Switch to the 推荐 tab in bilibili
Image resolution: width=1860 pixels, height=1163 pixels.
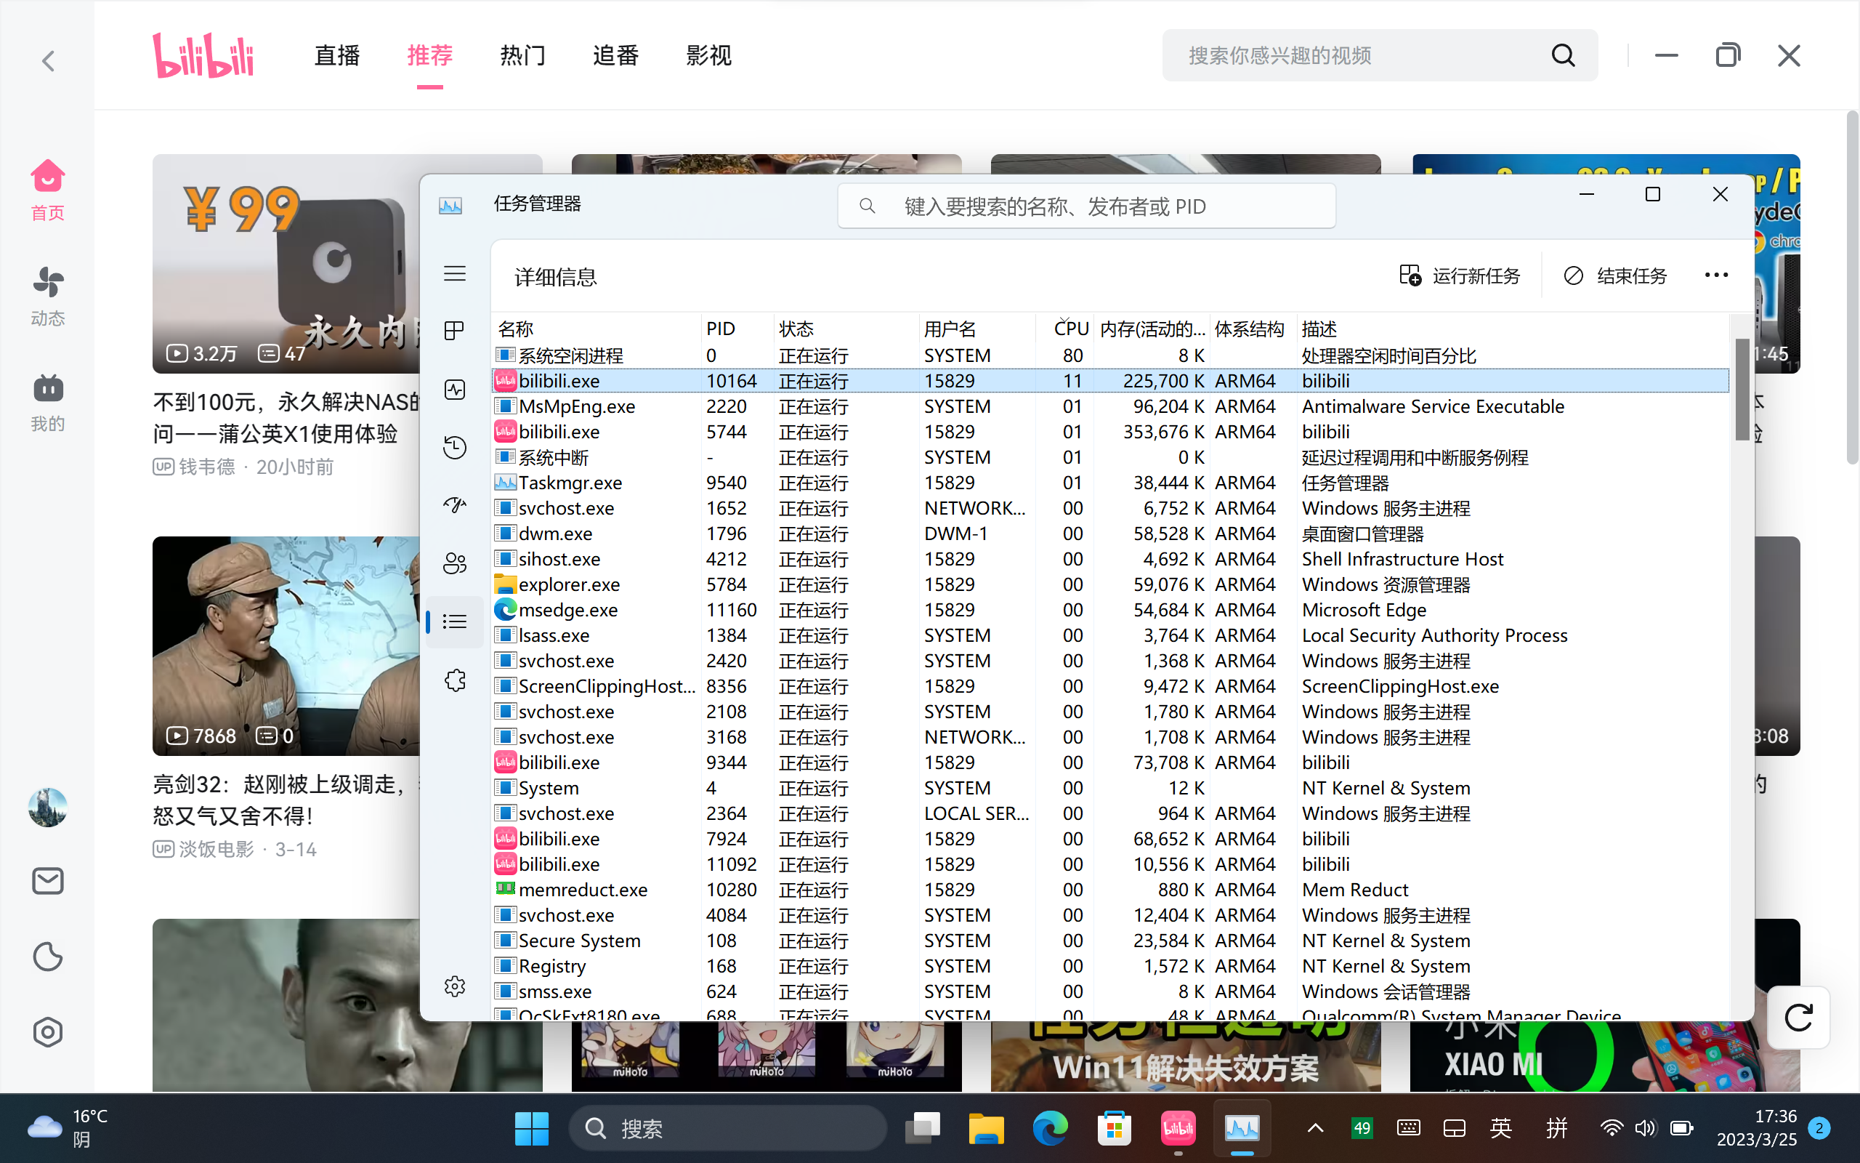[429, 55]
